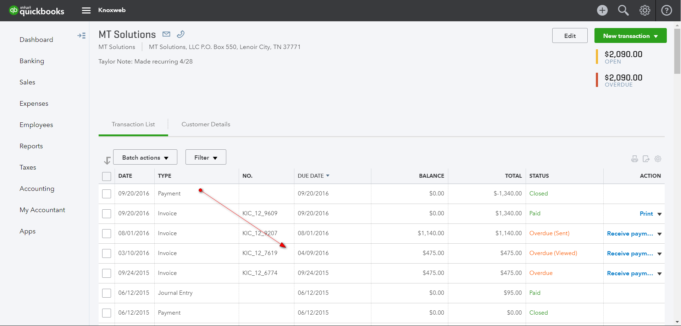The width and height of the screenshot is (681, 326).
Task: Click the plus Create icon in header
Action: coord(602,10)
